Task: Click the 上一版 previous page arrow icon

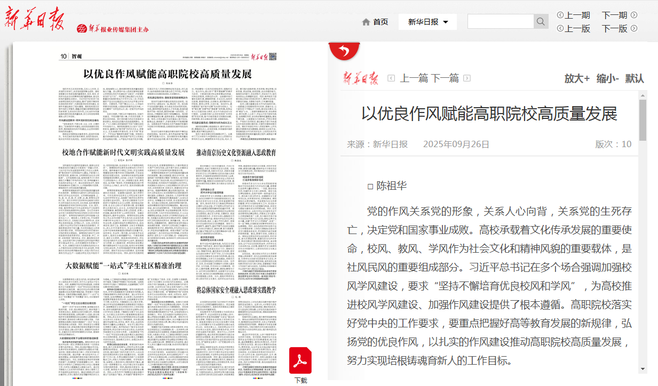Action: pos(560,28)
